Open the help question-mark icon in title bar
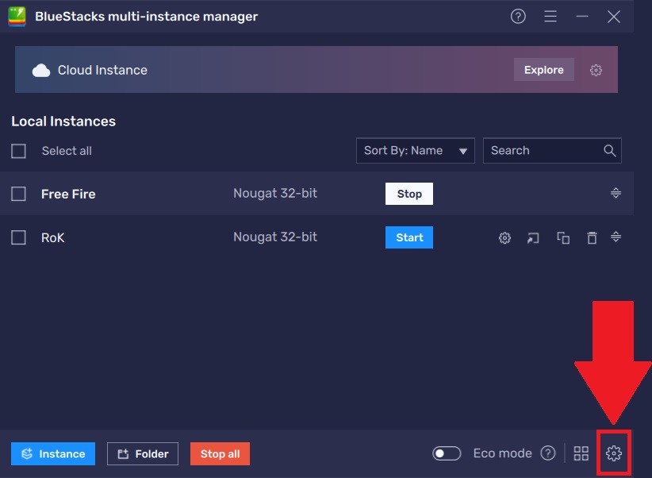 (x=518, y=17)
